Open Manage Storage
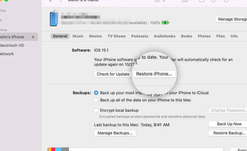The height and width of the screenshot is (151, 247). coord(231,19)
